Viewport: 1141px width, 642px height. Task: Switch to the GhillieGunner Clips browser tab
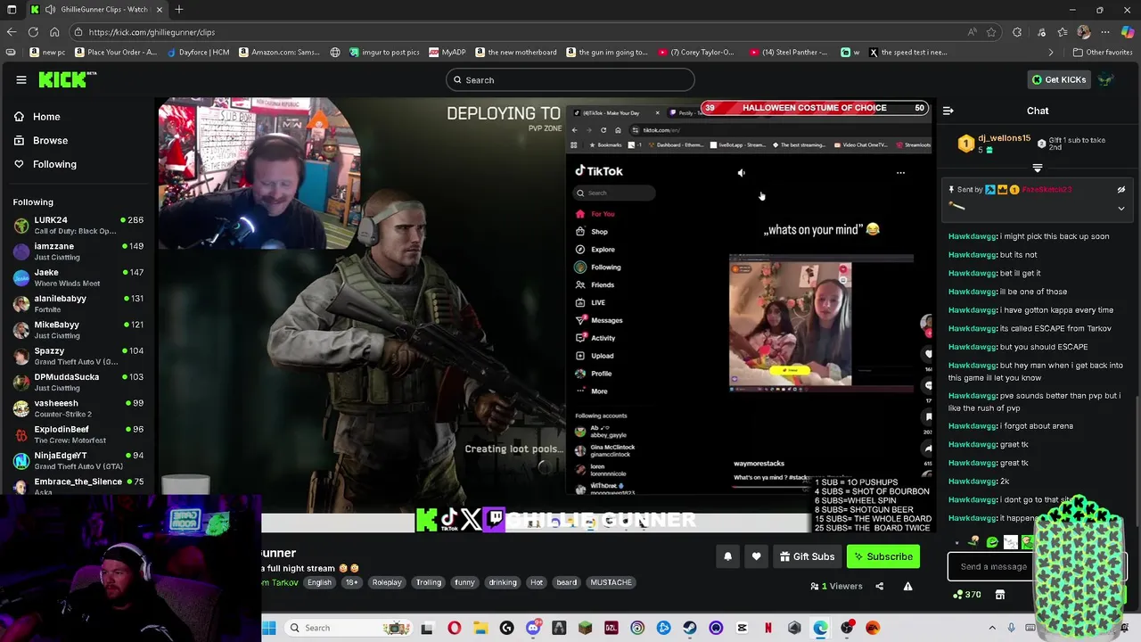coord(96,10)
